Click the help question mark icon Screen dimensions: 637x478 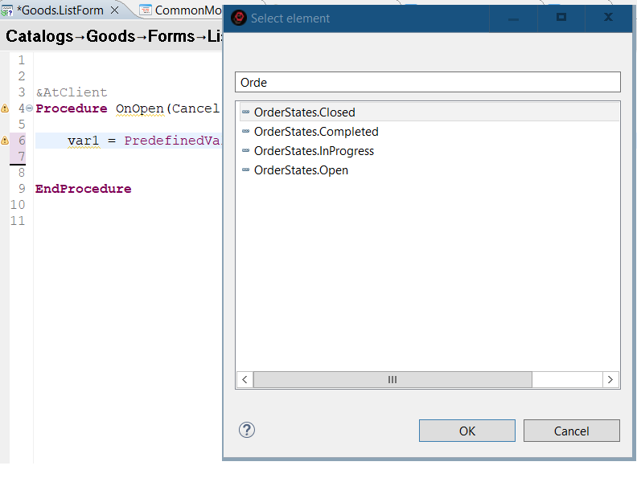(x=247, y=430)
